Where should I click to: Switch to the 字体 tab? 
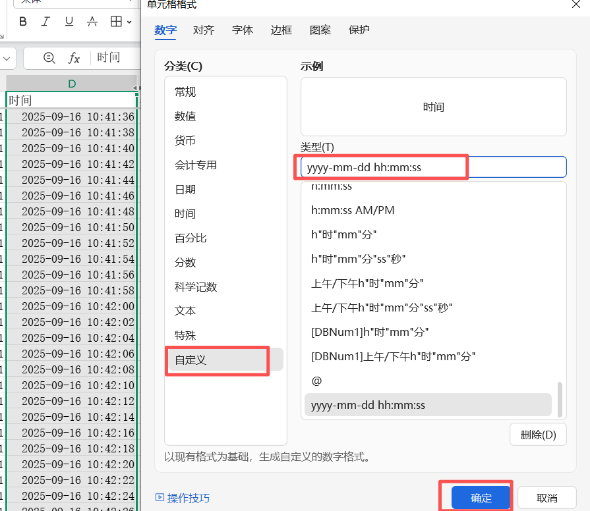coord(243,30)
